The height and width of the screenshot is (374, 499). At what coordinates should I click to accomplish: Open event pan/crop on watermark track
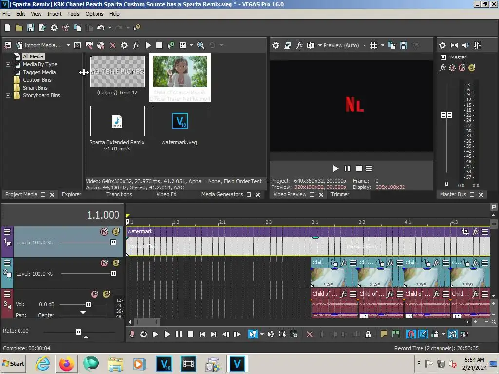click(465, 232)
